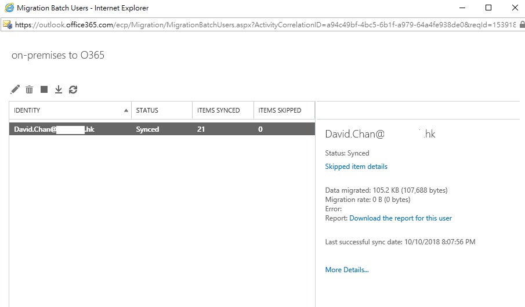Click the 'Error:' label in details
The width and height of the screenshot is (525, 307).
pyautogui.click(x=334, y=209)
